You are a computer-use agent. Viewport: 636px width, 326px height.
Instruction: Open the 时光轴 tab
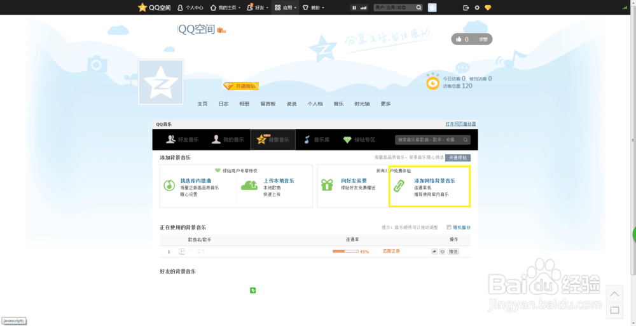click(362, 104)
